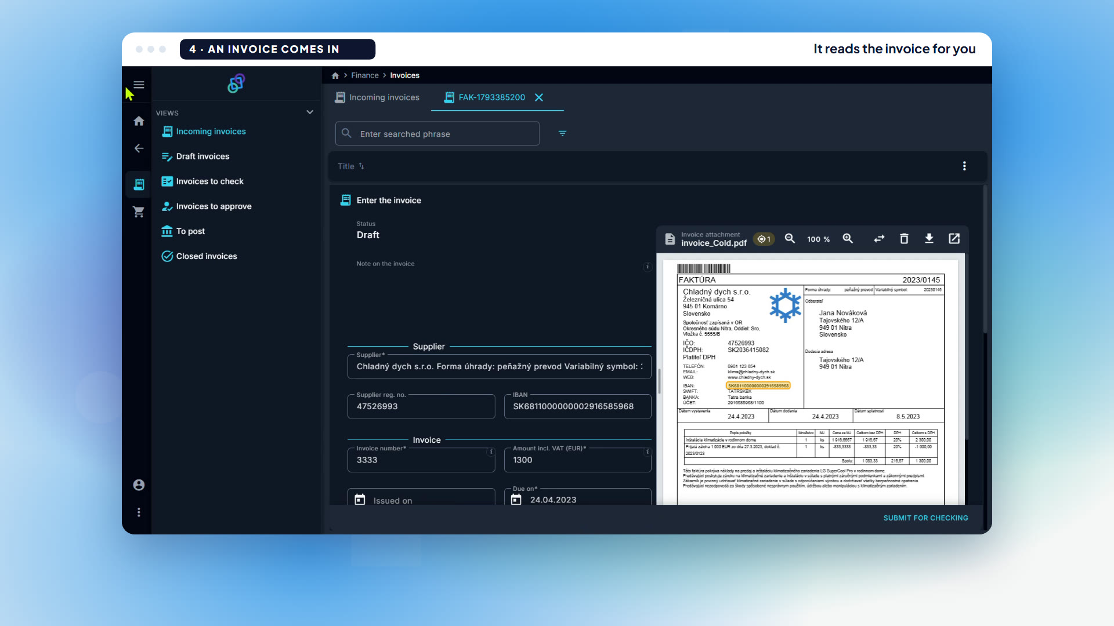The width and height of the screenshot is (1114, 626).
Task: Delete the invoice attachment
Action: [904, 239]
